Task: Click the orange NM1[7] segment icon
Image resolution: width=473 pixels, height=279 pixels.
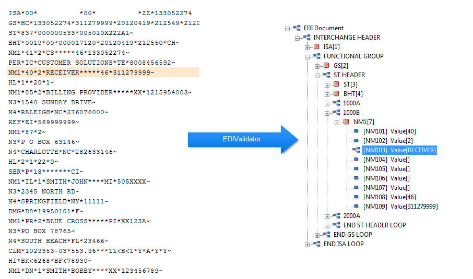Action: 346,122
